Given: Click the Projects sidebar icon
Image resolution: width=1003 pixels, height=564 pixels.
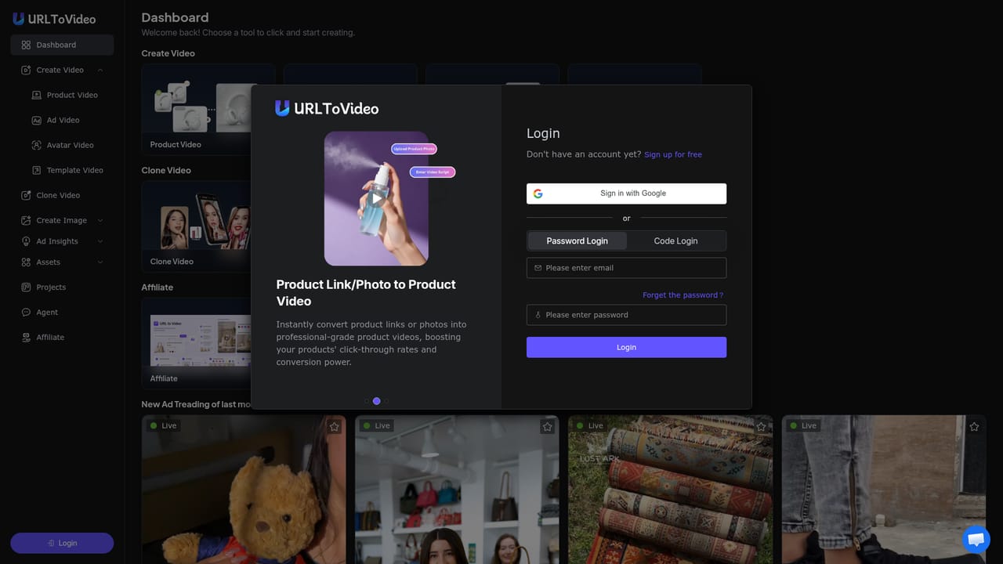Looking at the screenshot, I should pyautogui.click(x=26, y=287).
